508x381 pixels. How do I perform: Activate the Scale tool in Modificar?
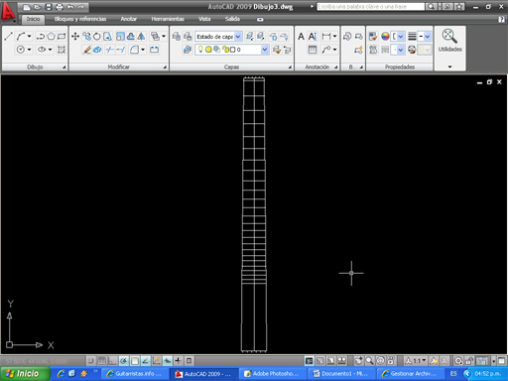pos(120,36)
